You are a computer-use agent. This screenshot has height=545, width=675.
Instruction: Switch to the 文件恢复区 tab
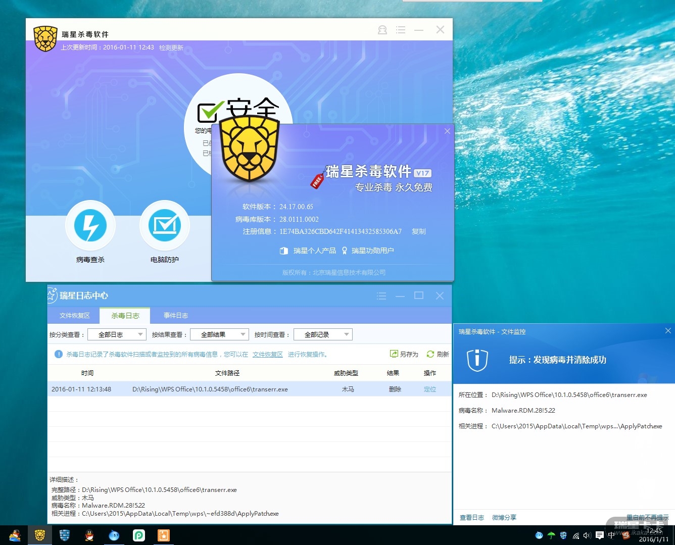74,316
